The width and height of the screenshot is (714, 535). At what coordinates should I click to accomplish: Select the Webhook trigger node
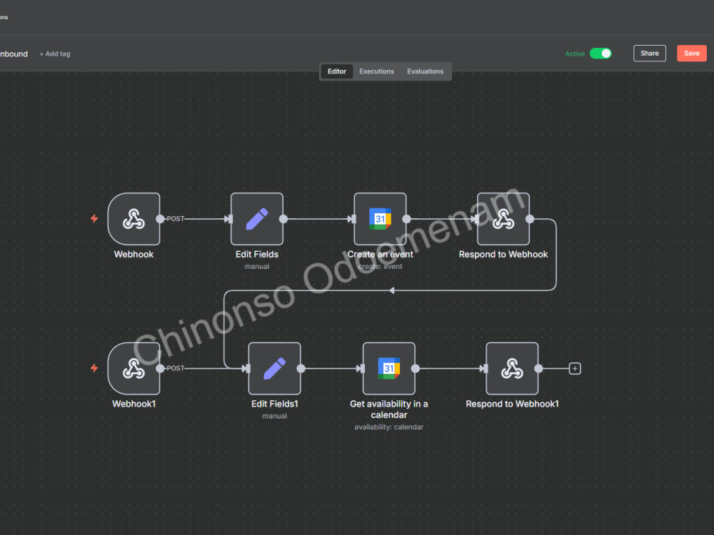point(134,219)
